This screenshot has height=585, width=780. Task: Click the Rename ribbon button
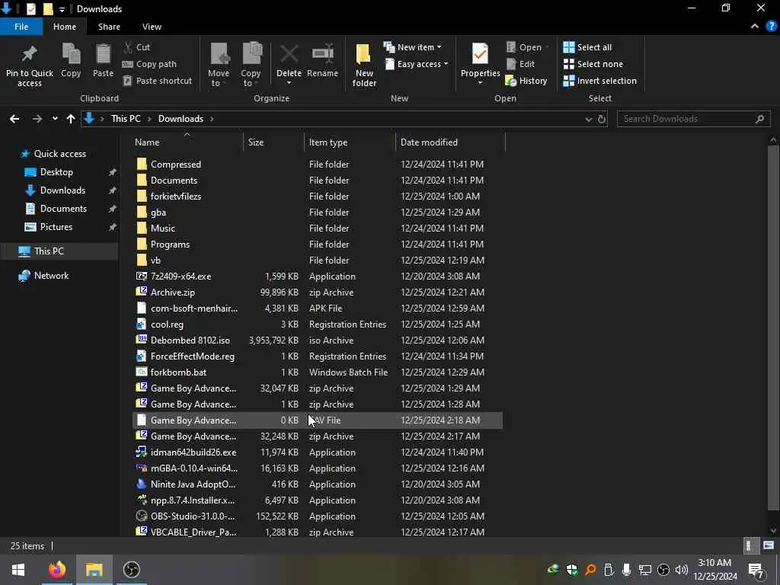322,60
